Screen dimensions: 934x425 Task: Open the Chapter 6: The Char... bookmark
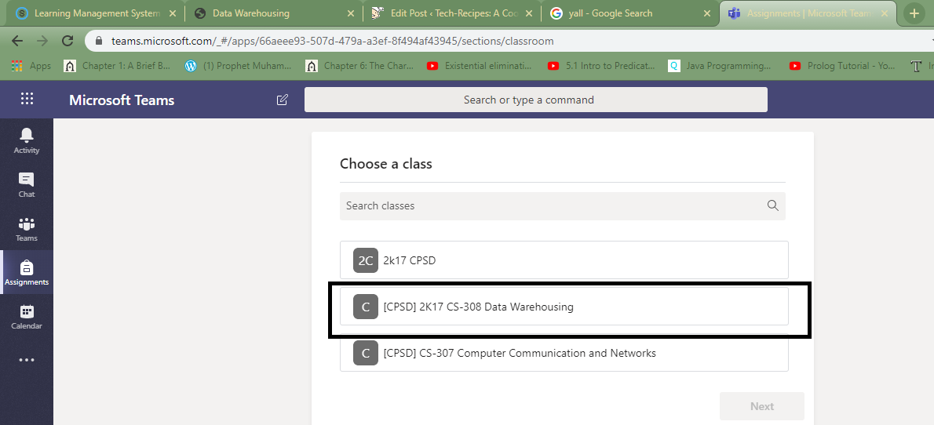359,66
